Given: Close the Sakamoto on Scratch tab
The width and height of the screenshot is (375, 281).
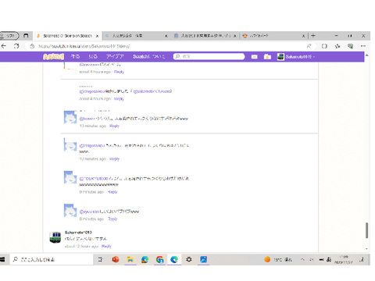Looking at the screenshot, I should (98, 36).
